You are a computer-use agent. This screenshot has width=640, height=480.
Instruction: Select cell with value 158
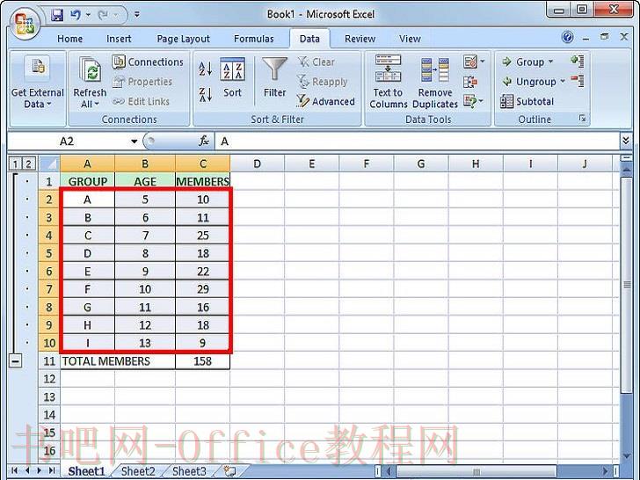point(202,361)
